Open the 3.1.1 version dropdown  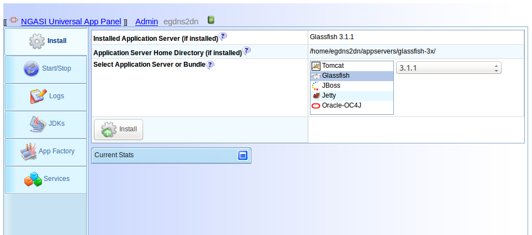click(x=449, y=68)
